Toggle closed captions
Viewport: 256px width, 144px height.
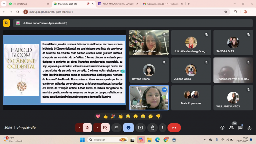[116, 128]
